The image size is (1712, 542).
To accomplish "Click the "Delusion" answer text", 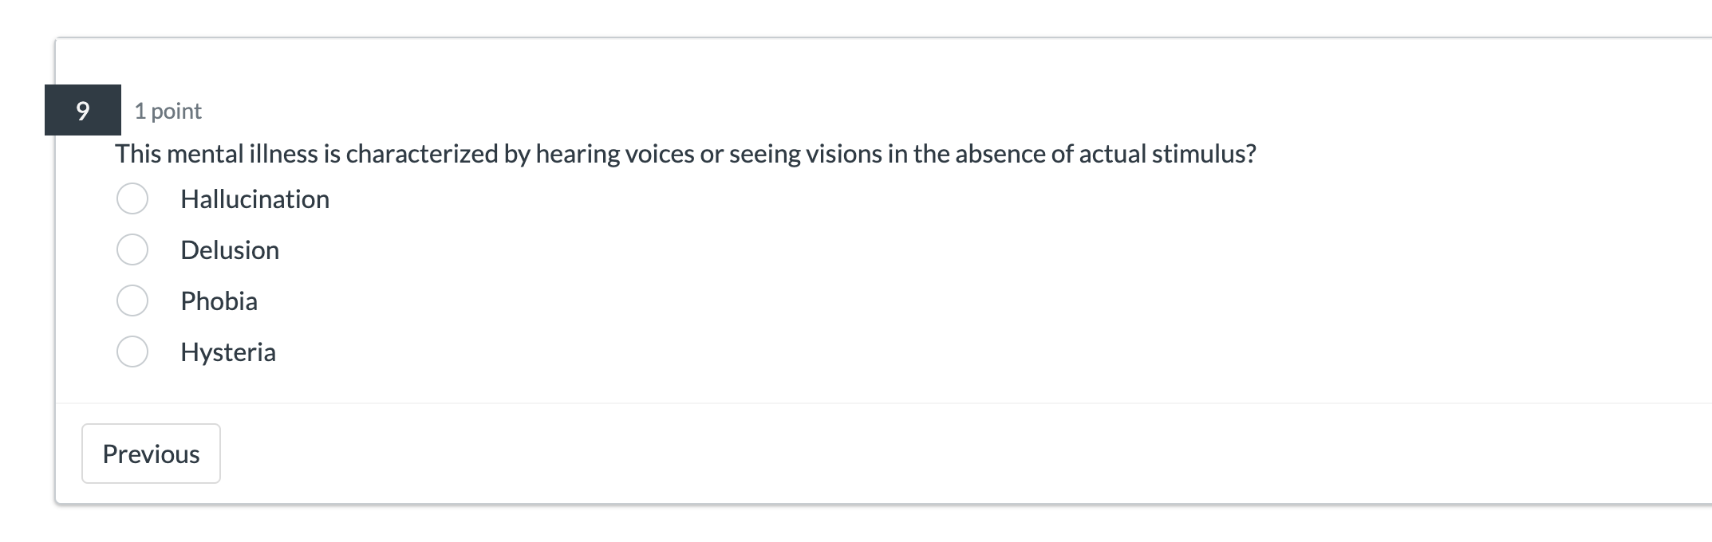I will 230,250.
